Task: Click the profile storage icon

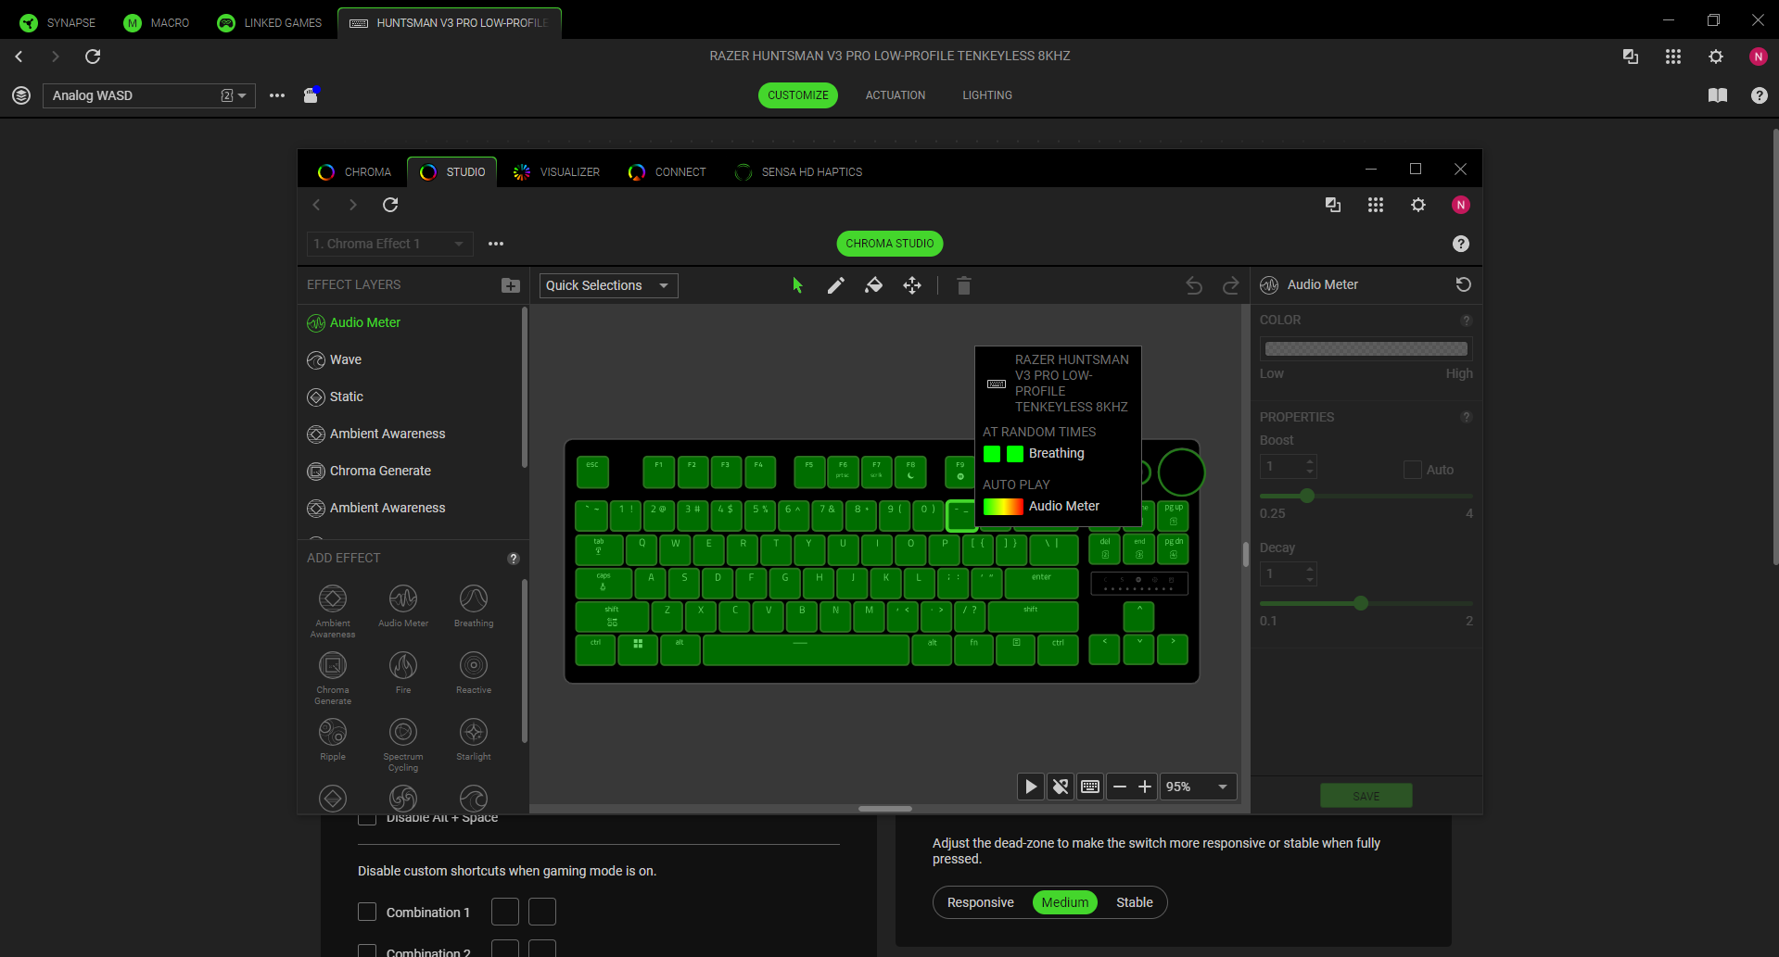Action: coord(311,94)
